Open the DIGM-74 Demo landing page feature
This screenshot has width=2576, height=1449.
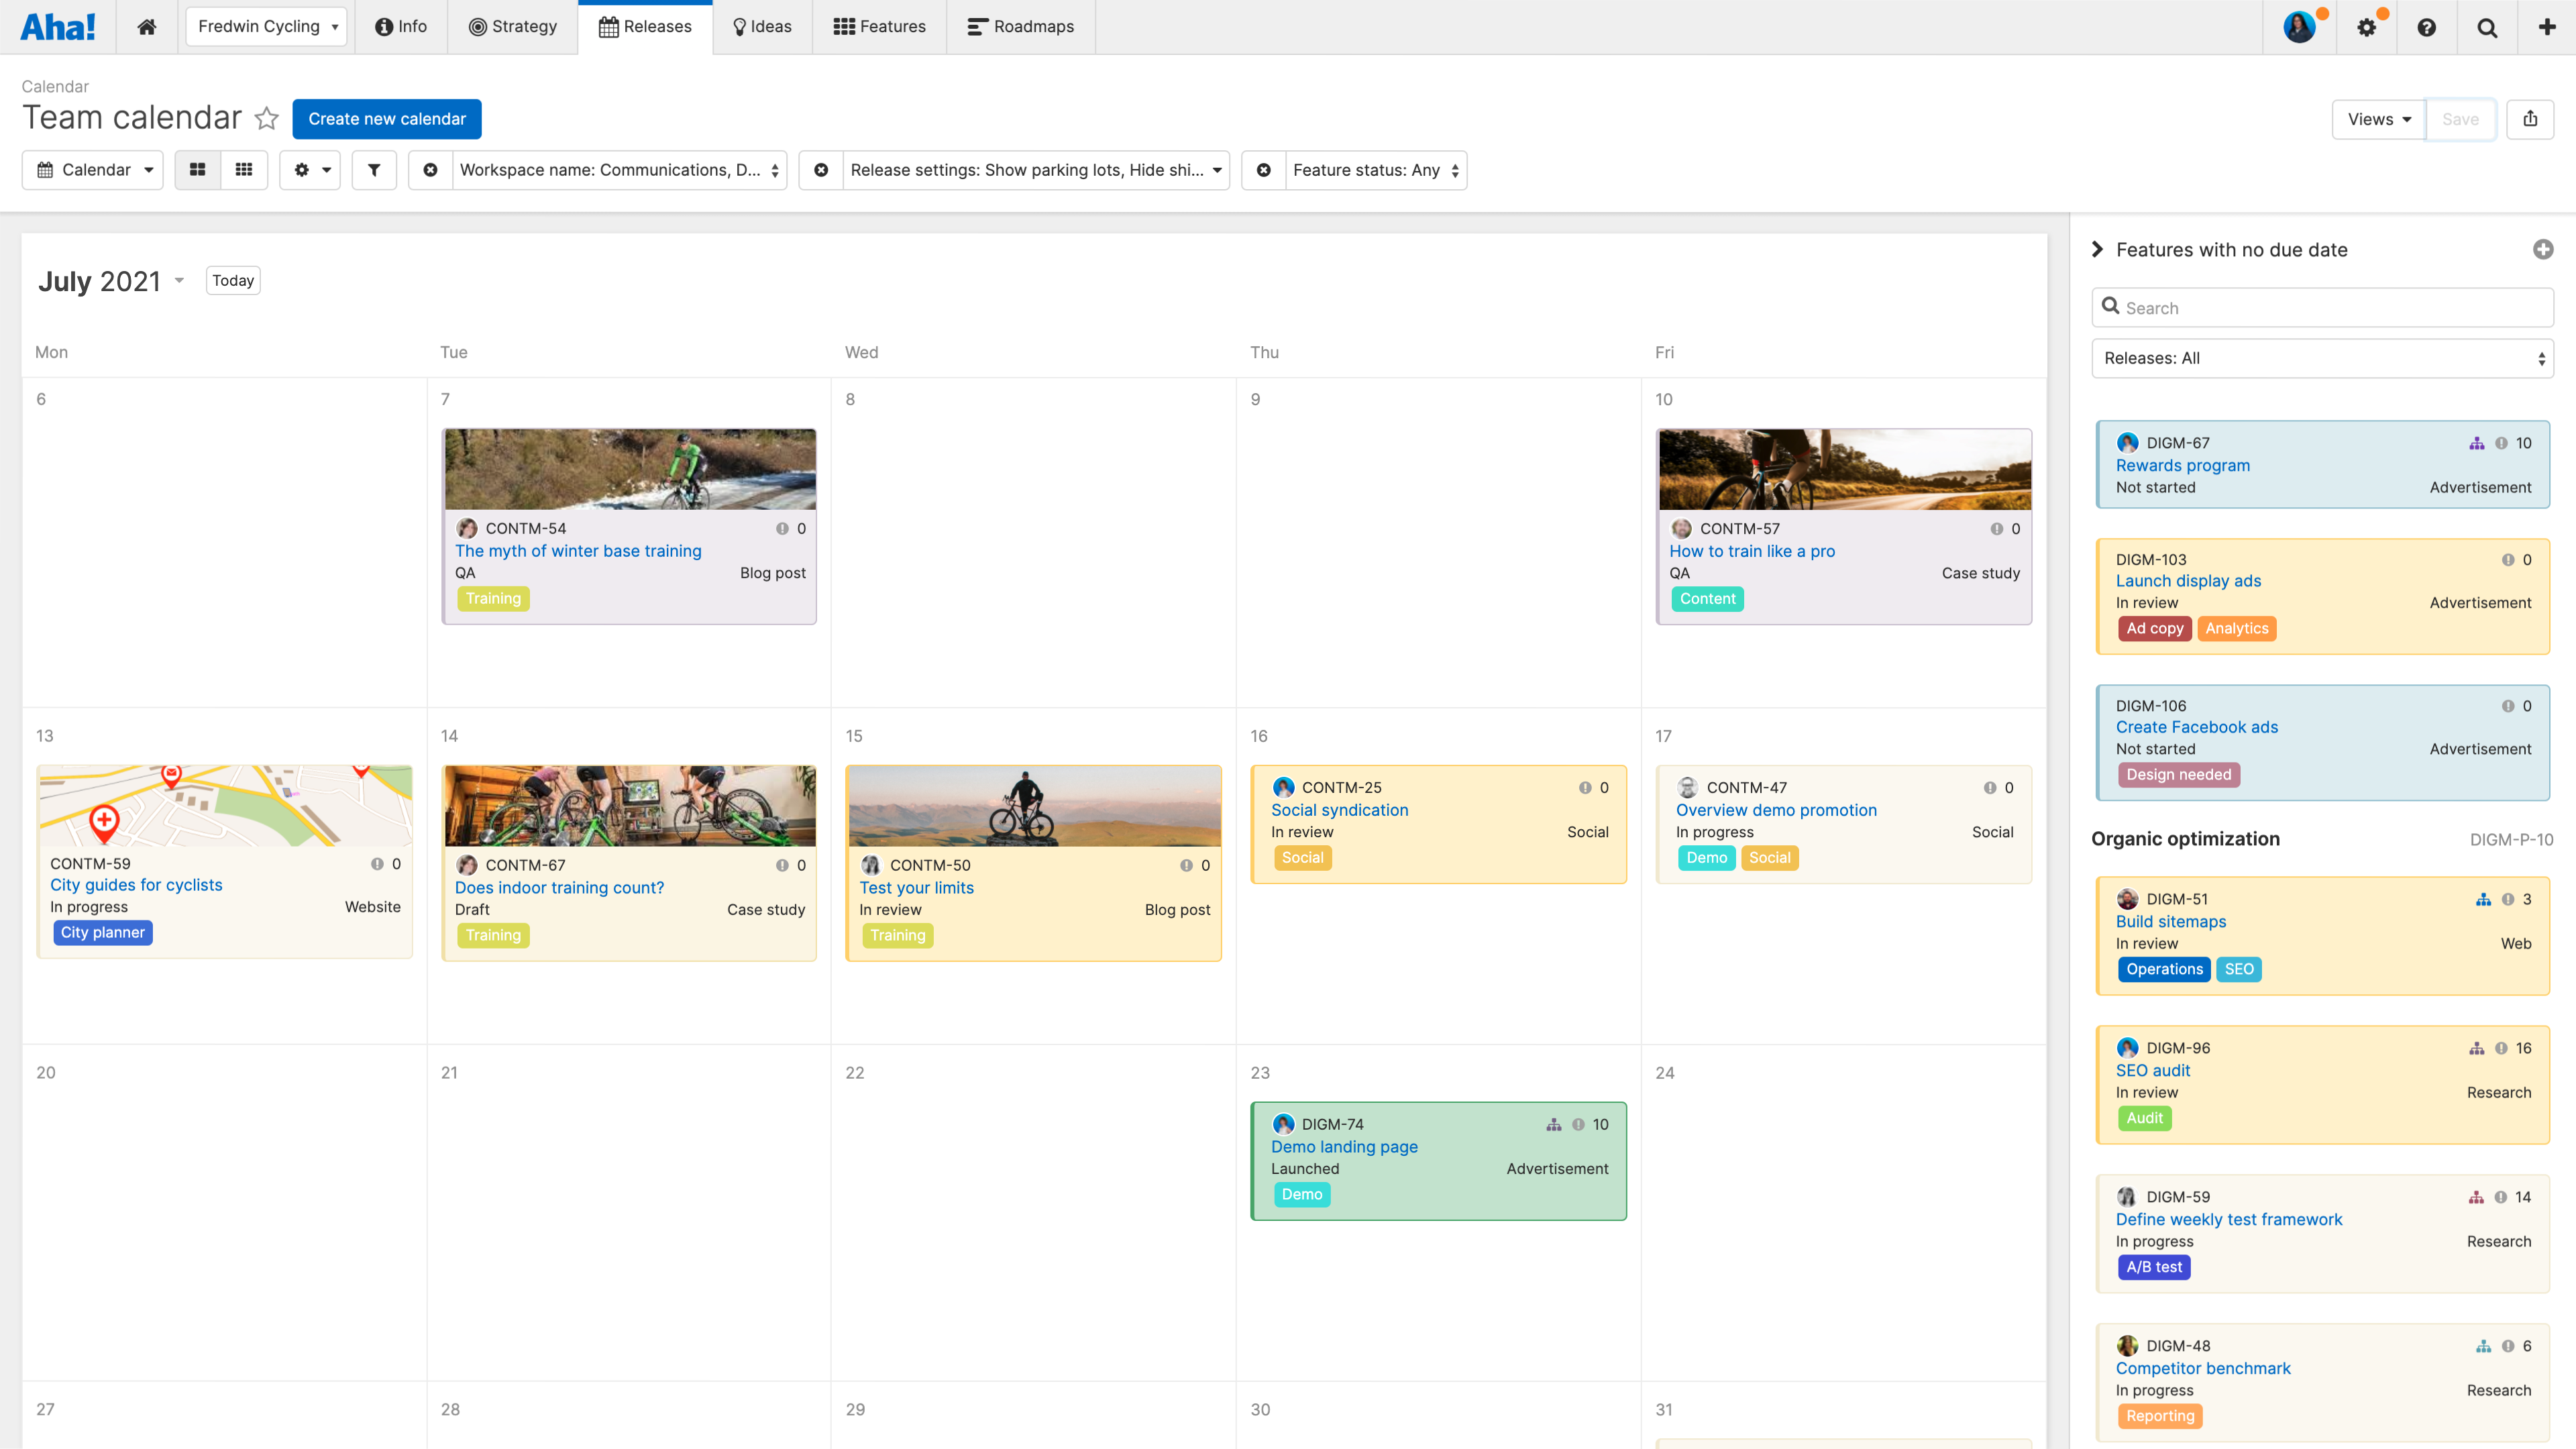[x=1344, y=1146]
